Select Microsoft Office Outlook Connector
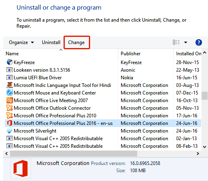 (103, 108)
